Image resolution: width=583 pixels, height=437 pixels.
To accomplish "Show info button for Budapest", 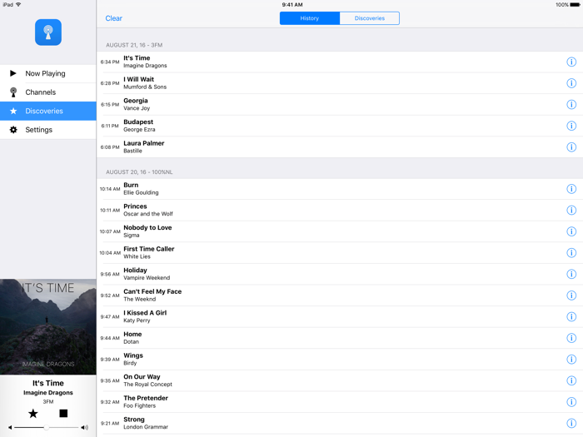I will (571, 126).
